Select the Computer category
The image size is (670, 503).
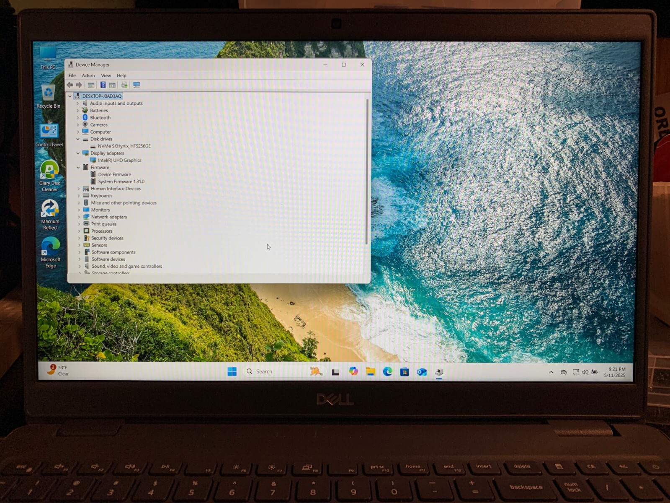click(x=97, y=132)
